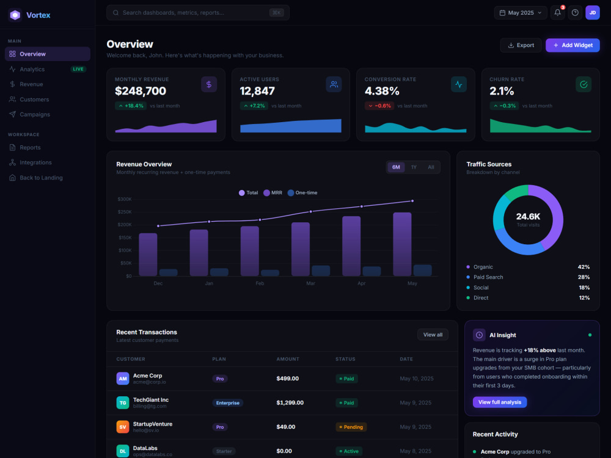Focus the dashboard search field
Viewport: 611px width, 458px height.
coord(198,13)
